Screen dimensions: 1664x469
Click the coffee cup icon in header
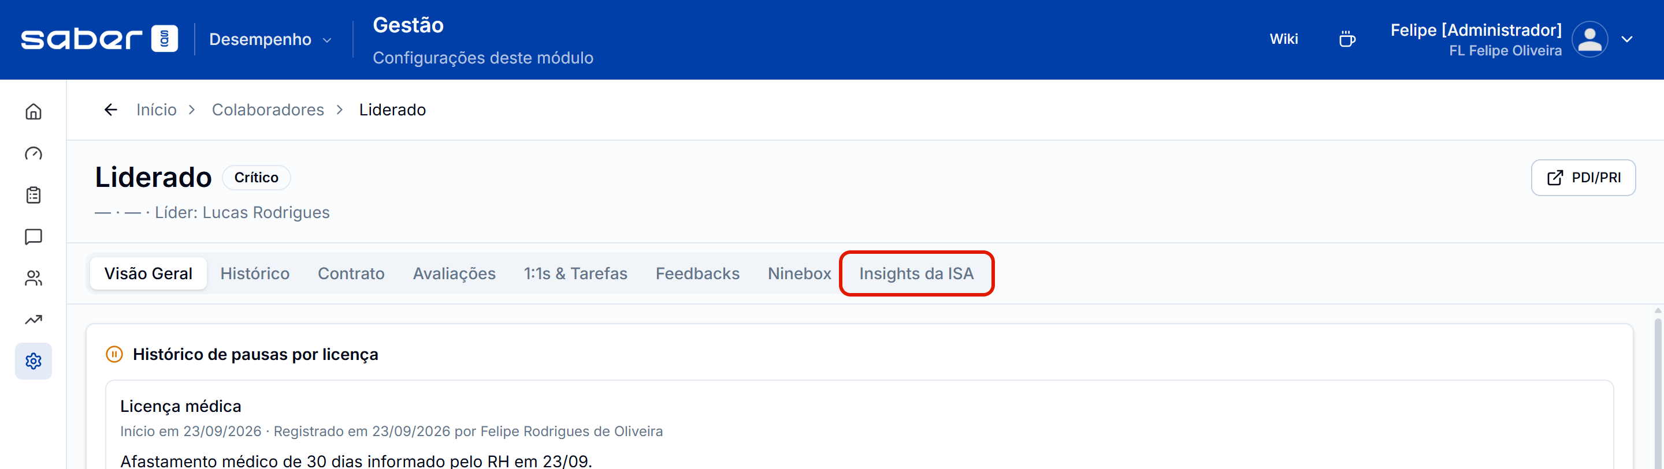point(1347,39)
